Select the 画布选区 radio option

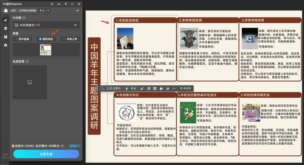(x=46, y=39)
